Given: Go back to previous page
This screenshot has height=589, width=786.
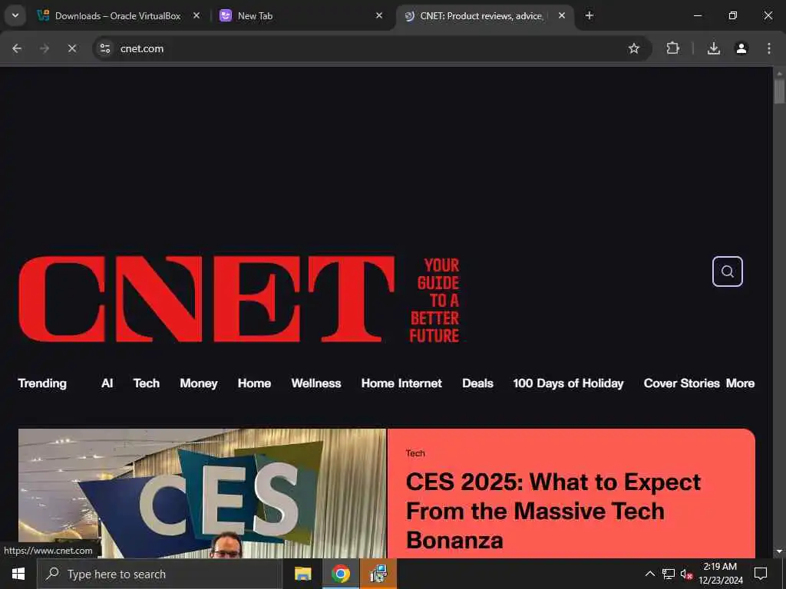Looking at the screenshot, I should [x=17, y=48].
